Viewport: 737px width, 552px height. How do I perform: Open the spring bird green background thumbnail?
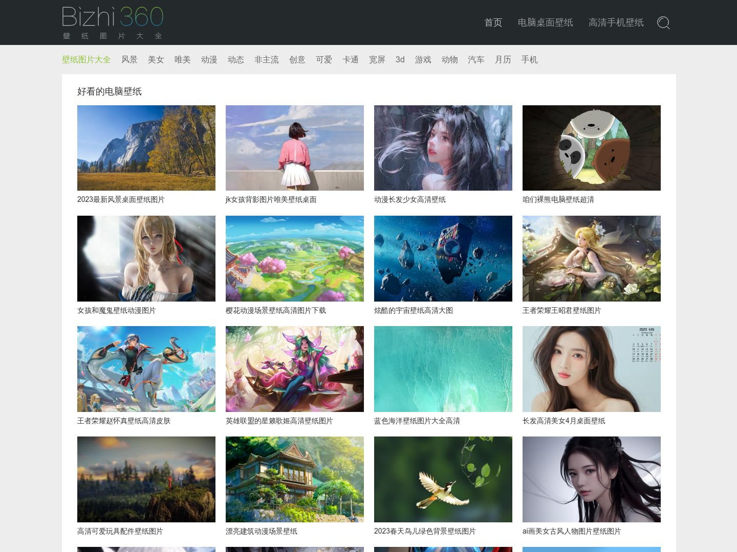coord(443,479)
